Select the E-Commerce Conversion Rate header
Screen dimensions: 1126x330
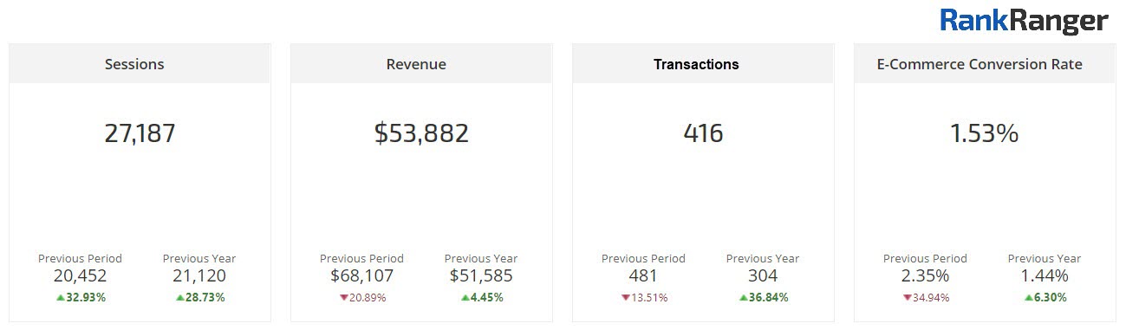click(x=985, y=64)
